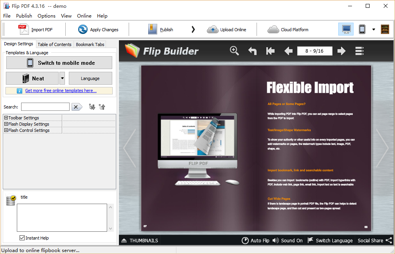This screenshot has height=254, width=395.
Task: Focus the settings Search field
Action: pos(45,107)
